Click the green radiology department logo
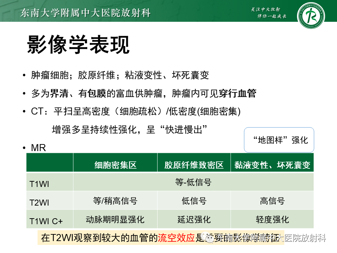The height and width of the screenshot is (253, 337). point(311,16)
